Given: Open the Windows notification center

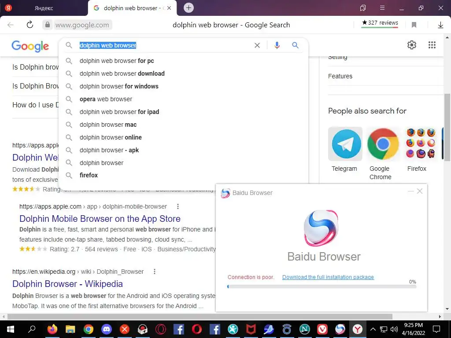Looking at the screenshot, I should [x=436, y=329].
